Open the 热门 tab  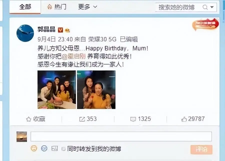point(57,6)
